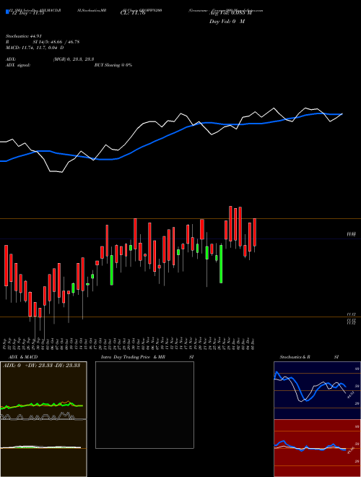Click the tall green candlestick near 23 Oct
361x477 pixels.
click(x=111, y=270)
